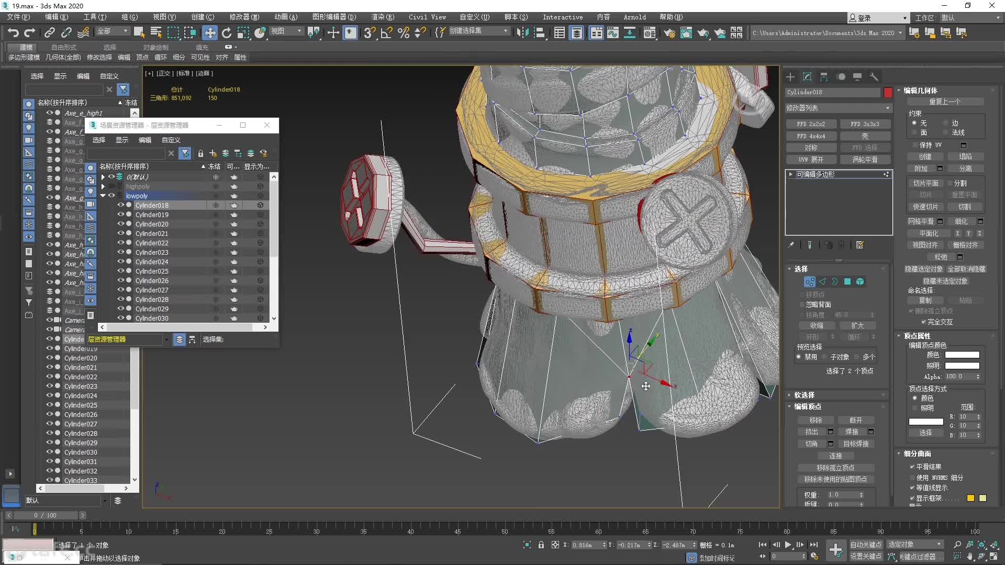Open the 文件(F) menu
Screen dimensions: 1005x565
pyautogui.click(x=18, y=17)
